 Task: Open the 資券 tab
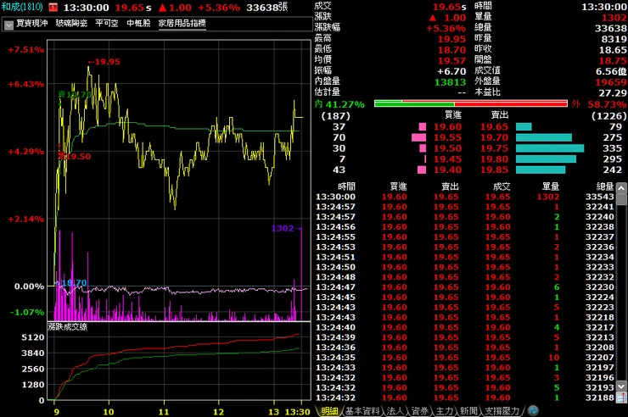[420, 410]
